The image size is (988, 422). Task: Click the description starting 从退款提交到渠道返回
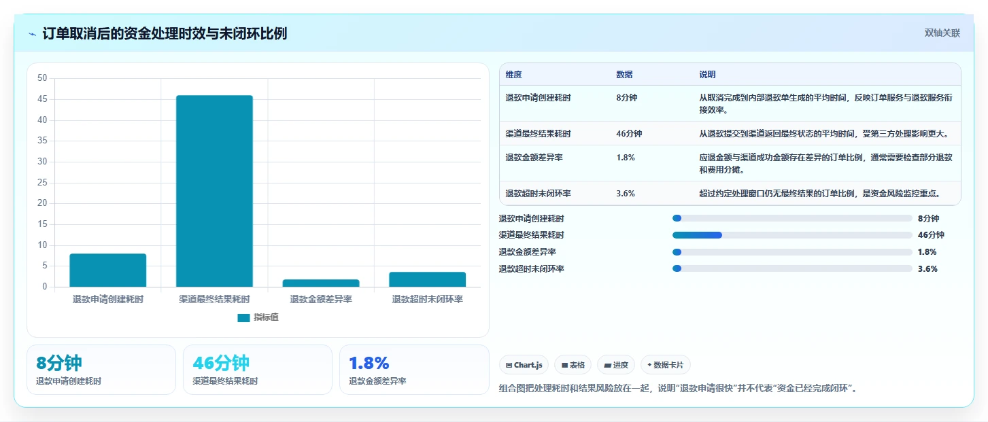[825, 134]
